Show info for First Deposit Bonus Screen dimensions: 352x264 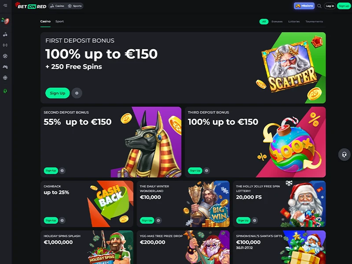77,93
